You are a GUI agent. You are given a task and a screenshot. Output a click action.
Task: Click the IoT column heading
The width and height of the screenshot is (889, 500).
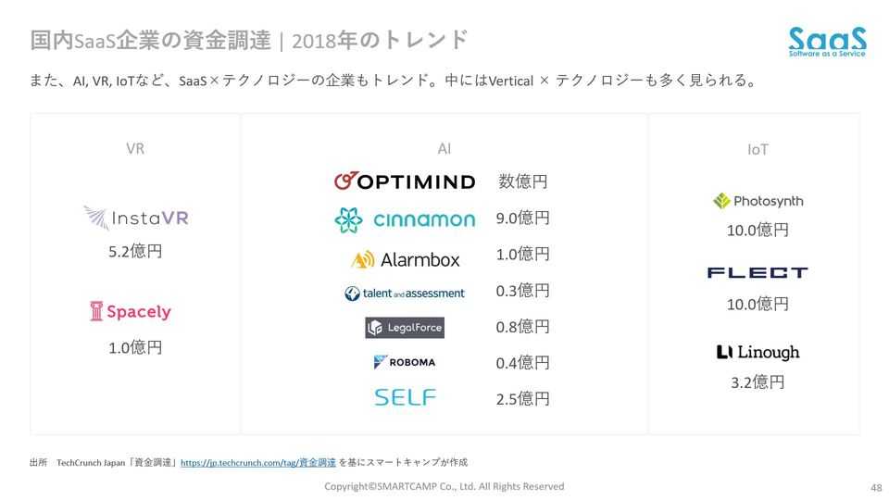coord(758,149)
